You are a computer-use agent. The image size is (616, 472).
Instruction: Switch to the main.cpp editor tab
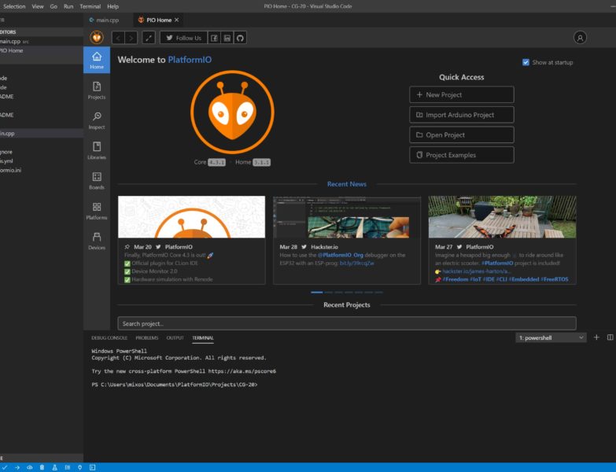pyautogui.click(x=109, y=20)
